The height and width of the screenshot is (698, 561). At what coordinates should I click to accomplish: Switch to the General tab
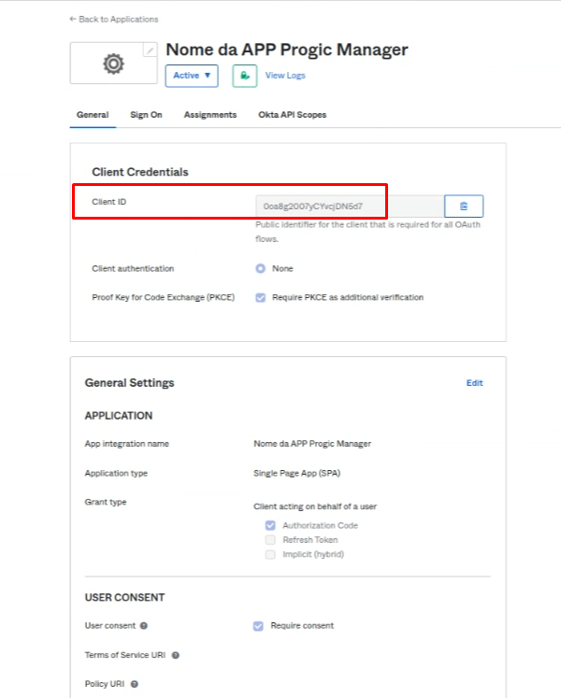click(x=93, y=115)
